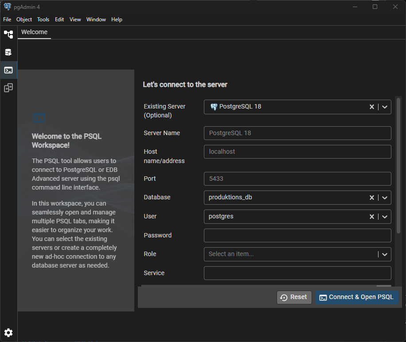
Task: Open settings gear in sidebar
Action: click(x=8, y=333)
